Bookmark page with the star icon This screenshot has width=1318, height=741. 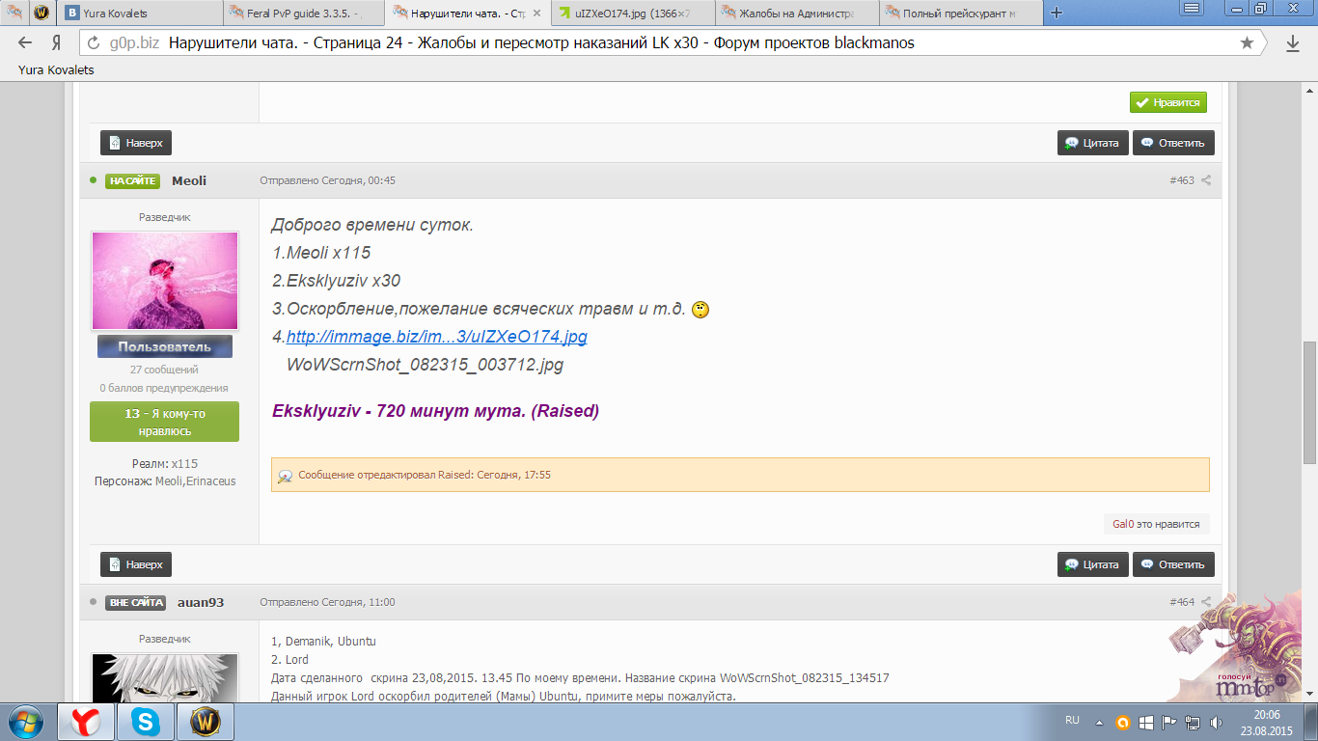tap(1247, 43)
